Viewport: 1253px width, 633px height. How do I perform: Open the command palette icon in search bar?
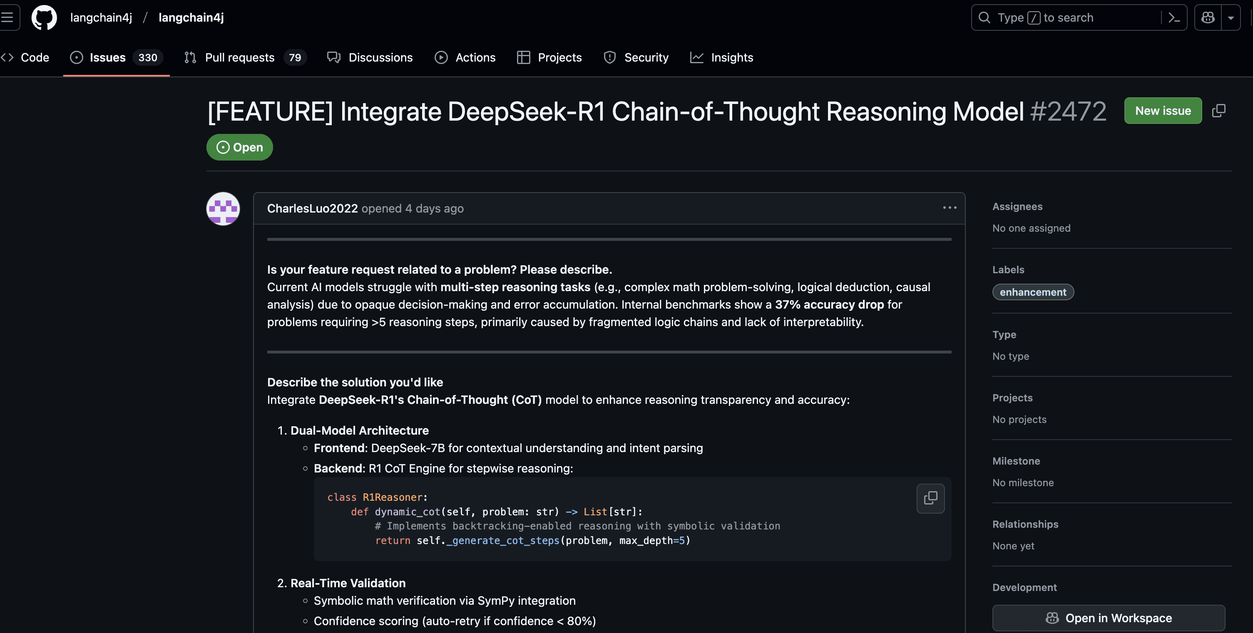[1174, 17]
